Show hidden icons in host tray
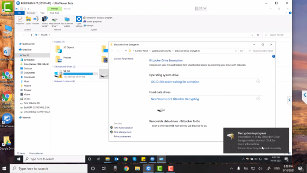This screenshot has height=173, width=307. (x=232, y=168)
